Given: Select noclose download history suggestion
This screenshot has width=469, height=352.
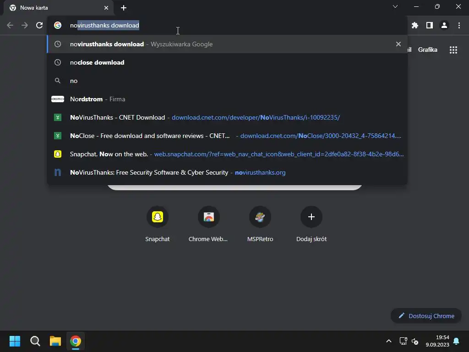Looking at the screenshot, I should point(227,62).
